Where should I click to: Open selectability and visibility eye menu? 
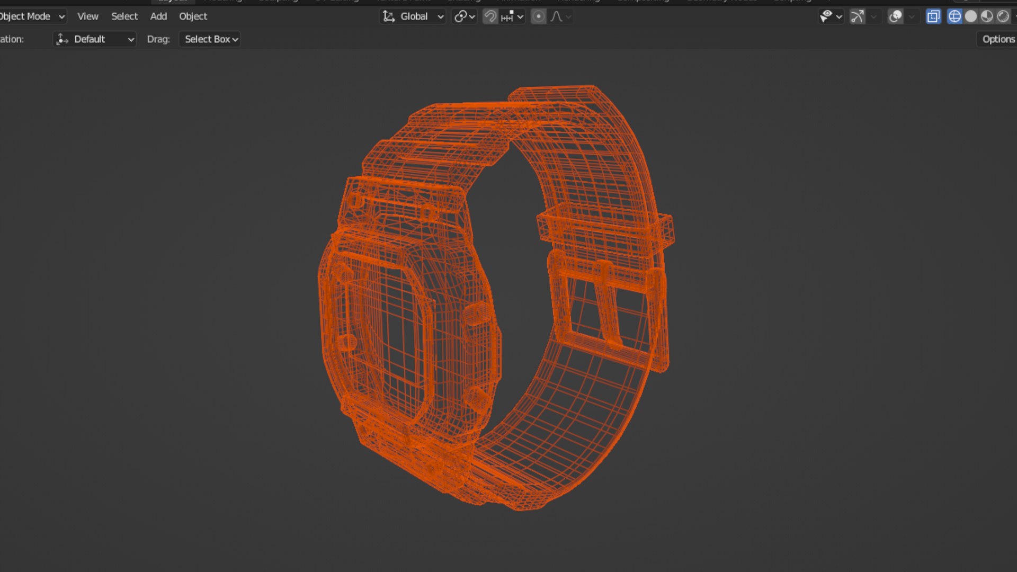pos(831,16)
